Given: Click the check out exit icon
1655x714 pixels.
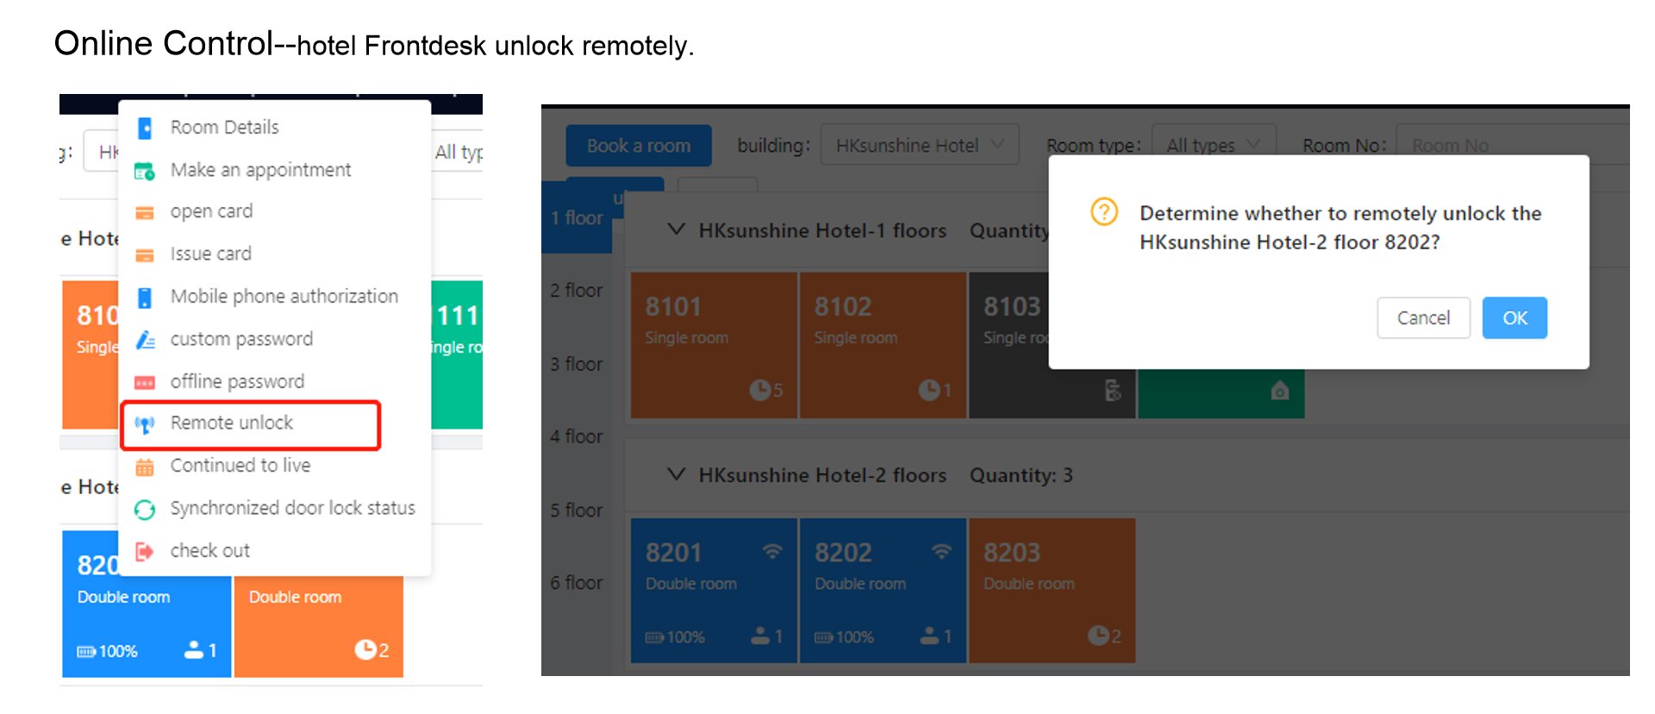Looking at the screenshot, I should [x=145, y=552].
